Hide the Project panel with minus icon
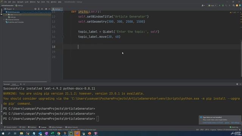242x136 pixels. (49, 9)
